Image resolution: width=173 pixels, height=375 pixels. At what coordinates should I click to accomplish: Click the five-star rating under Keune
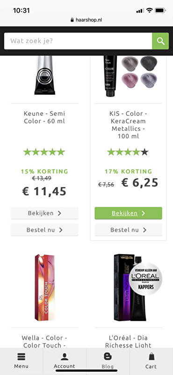pos(44,152)
